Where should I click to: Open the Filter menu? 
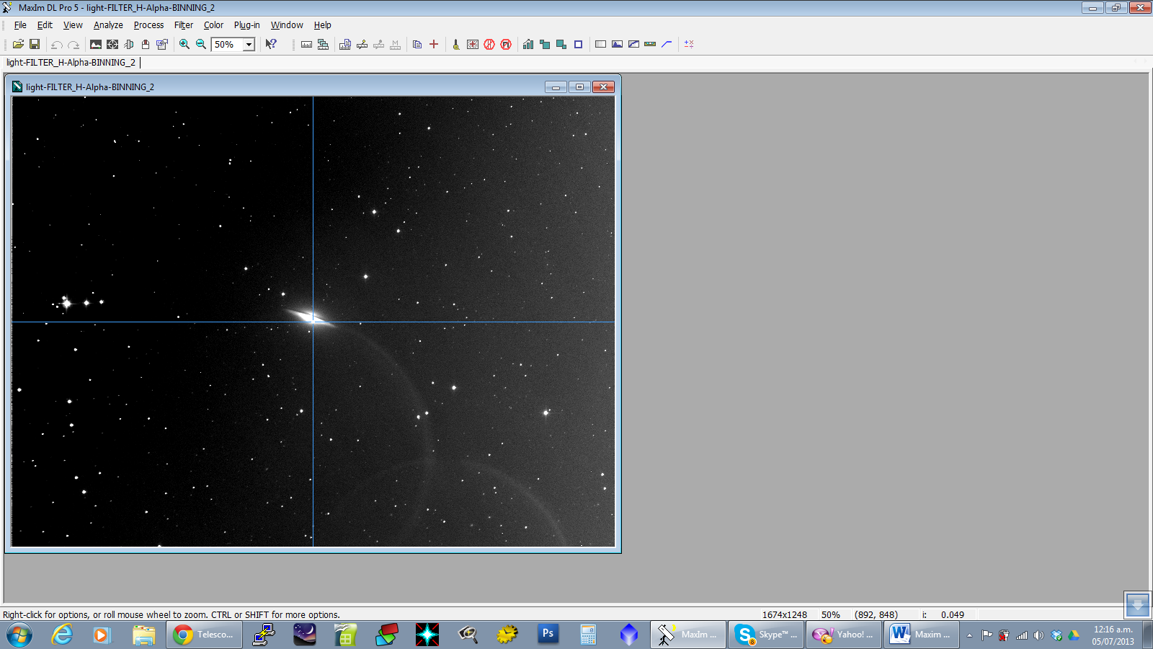(x=184, y=25)
